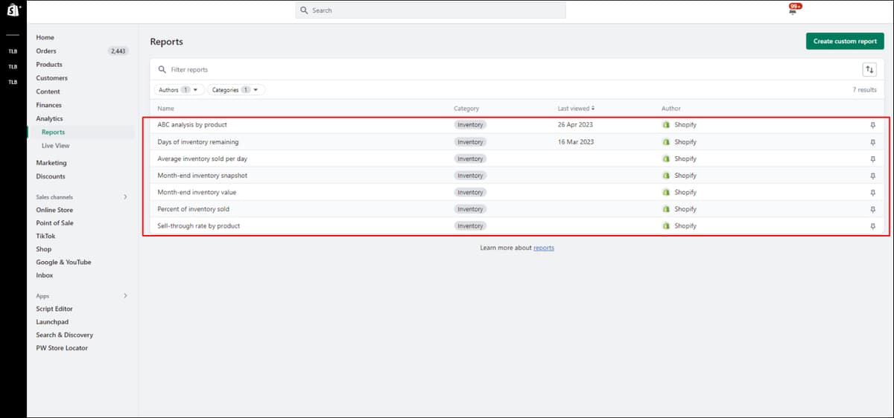The image size is (894, 418).
Task: Open Orders in the sidebar
Action: click(46, 51)
